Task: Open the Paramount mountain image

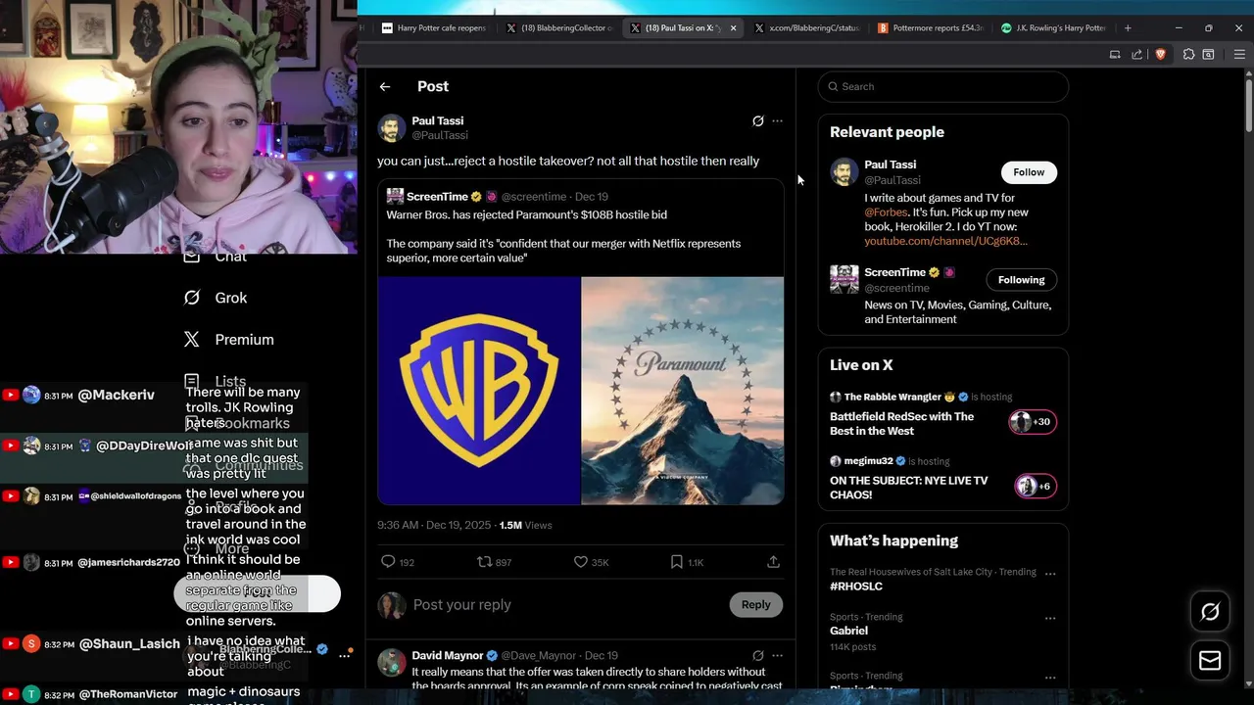Action: pyautogui.click(x=683, y=391)
